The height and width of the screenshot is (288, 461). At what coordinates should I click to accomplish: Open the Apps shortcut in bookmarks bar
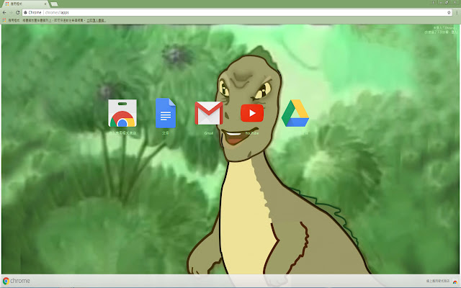pos(11,20)
